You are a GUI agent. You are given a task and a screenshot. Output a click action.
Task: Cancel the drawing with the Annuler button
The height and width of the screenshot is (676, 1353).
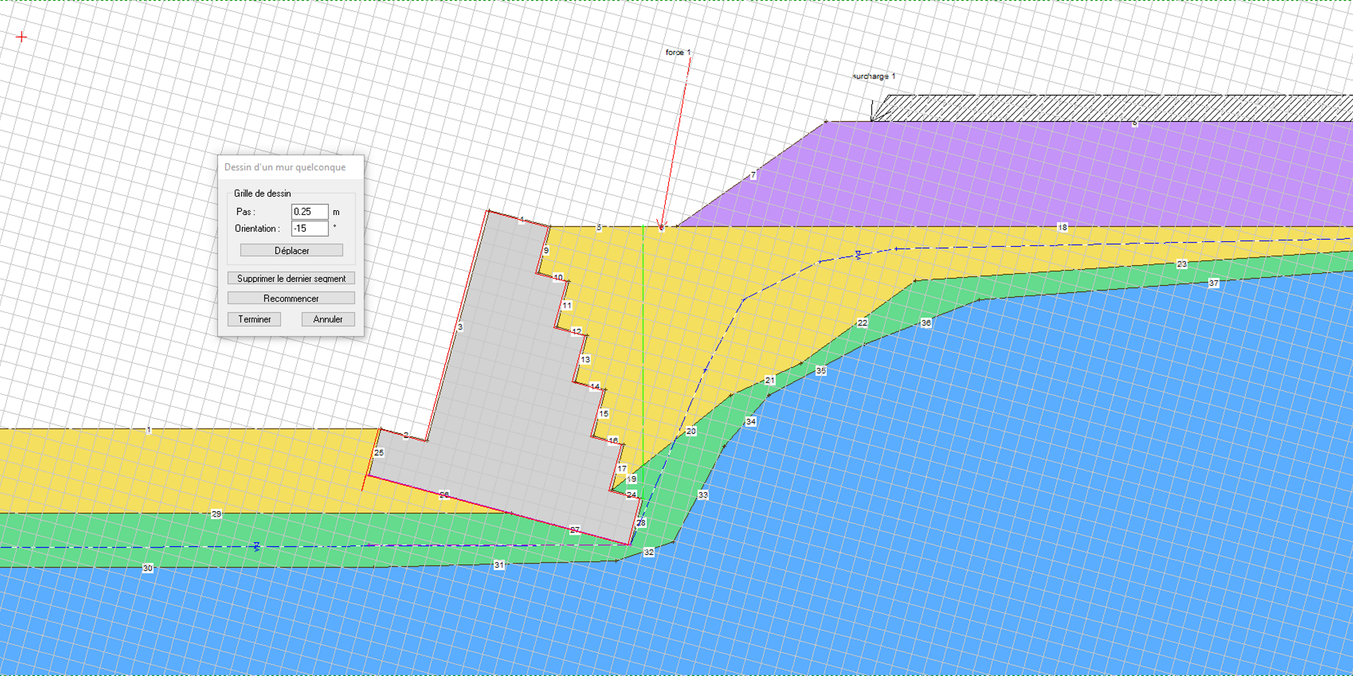click(x=328, y=319)
